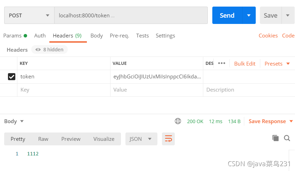
Task: Click the VALUE column header
Action: coord(120,63)
